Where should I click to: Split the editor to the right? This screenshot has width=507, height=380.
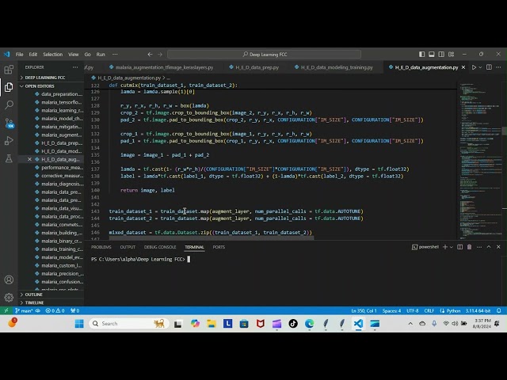coord(489,67)
